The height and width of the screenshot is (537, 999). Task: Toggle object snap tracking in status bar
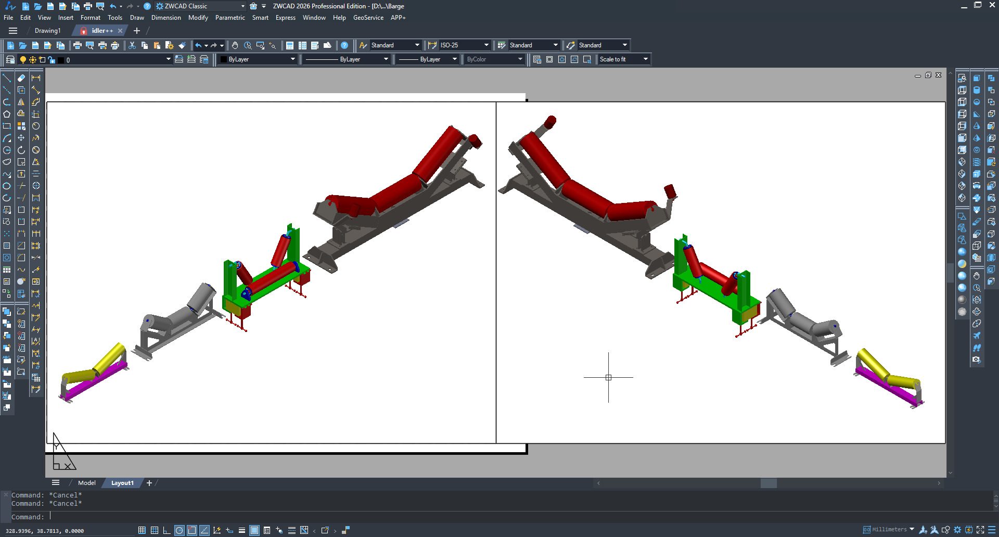click(x=204, y=530)
